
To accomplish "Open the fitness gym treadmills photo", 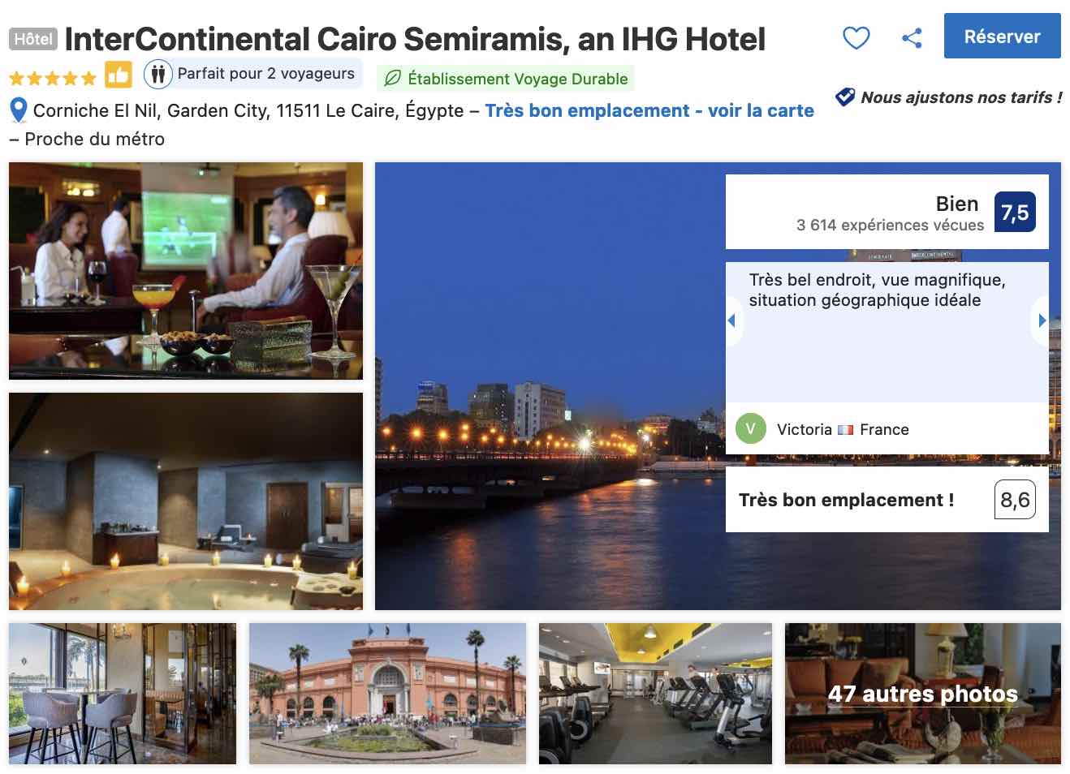I will pos(655,694).
